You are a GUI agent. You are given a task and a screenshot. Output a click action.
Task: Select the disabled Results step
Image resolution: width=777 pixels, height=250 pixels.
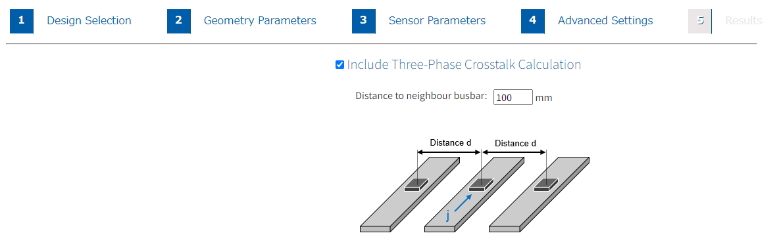pyautogui.click(x=743, y=21)
